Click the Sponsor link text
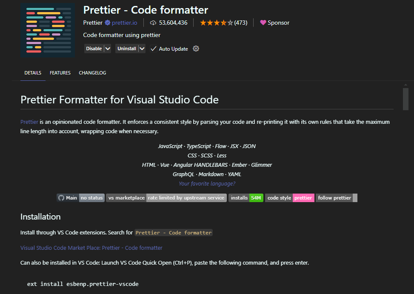The width and height of the screenshot is (414, 294). pos(278,23)
